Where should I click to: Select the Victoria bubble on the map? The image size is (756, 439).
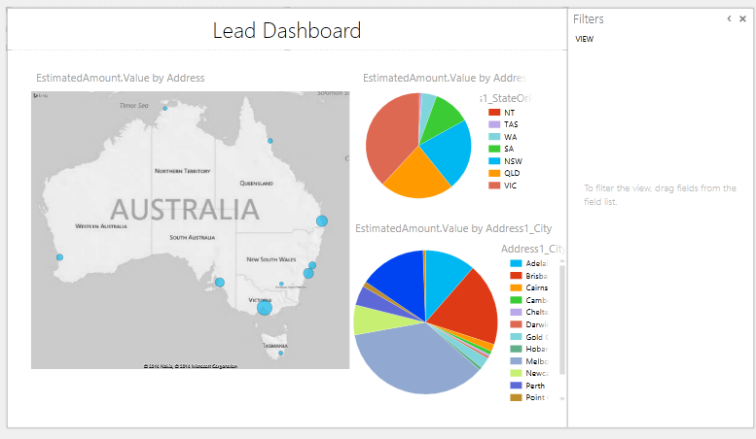[x=264, y=308]
